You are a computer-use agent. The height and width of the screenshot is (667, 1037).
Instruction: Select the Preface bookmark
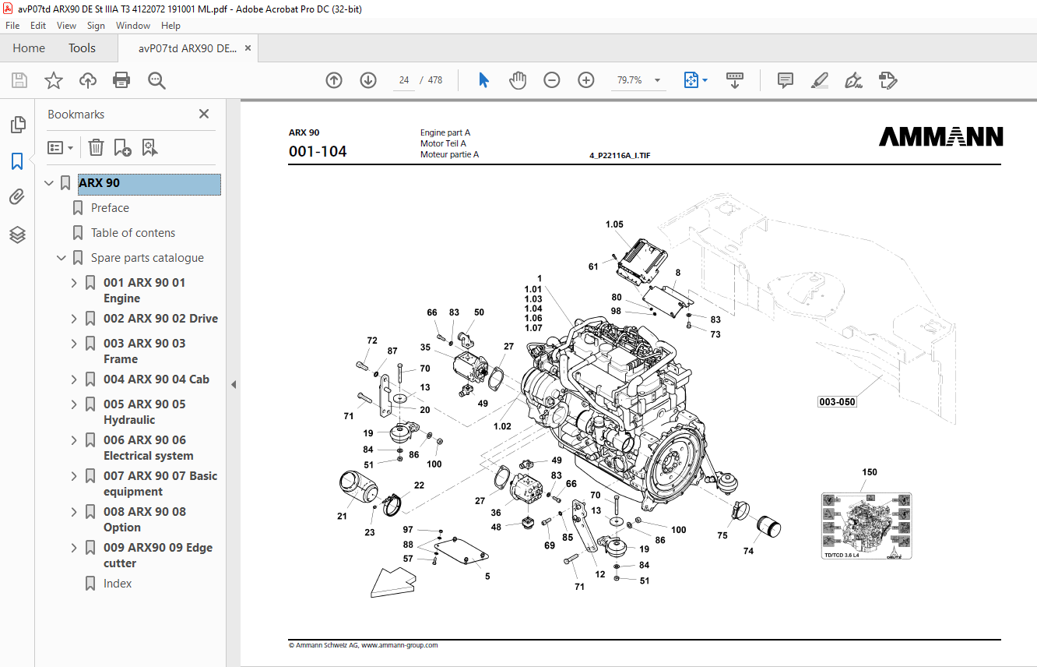(x=110, y=208)
